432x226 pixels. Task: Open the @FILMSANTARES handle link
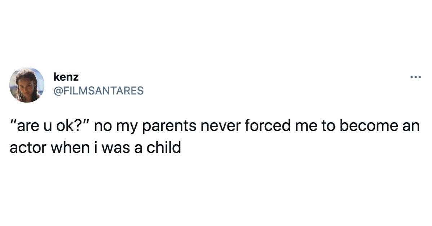pos(98,90)
